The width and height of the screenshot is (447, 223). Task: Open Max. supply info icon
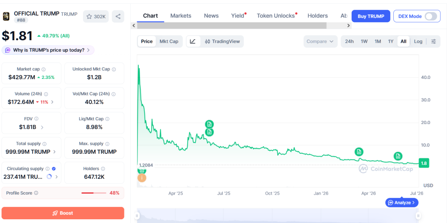coord(107,144)
